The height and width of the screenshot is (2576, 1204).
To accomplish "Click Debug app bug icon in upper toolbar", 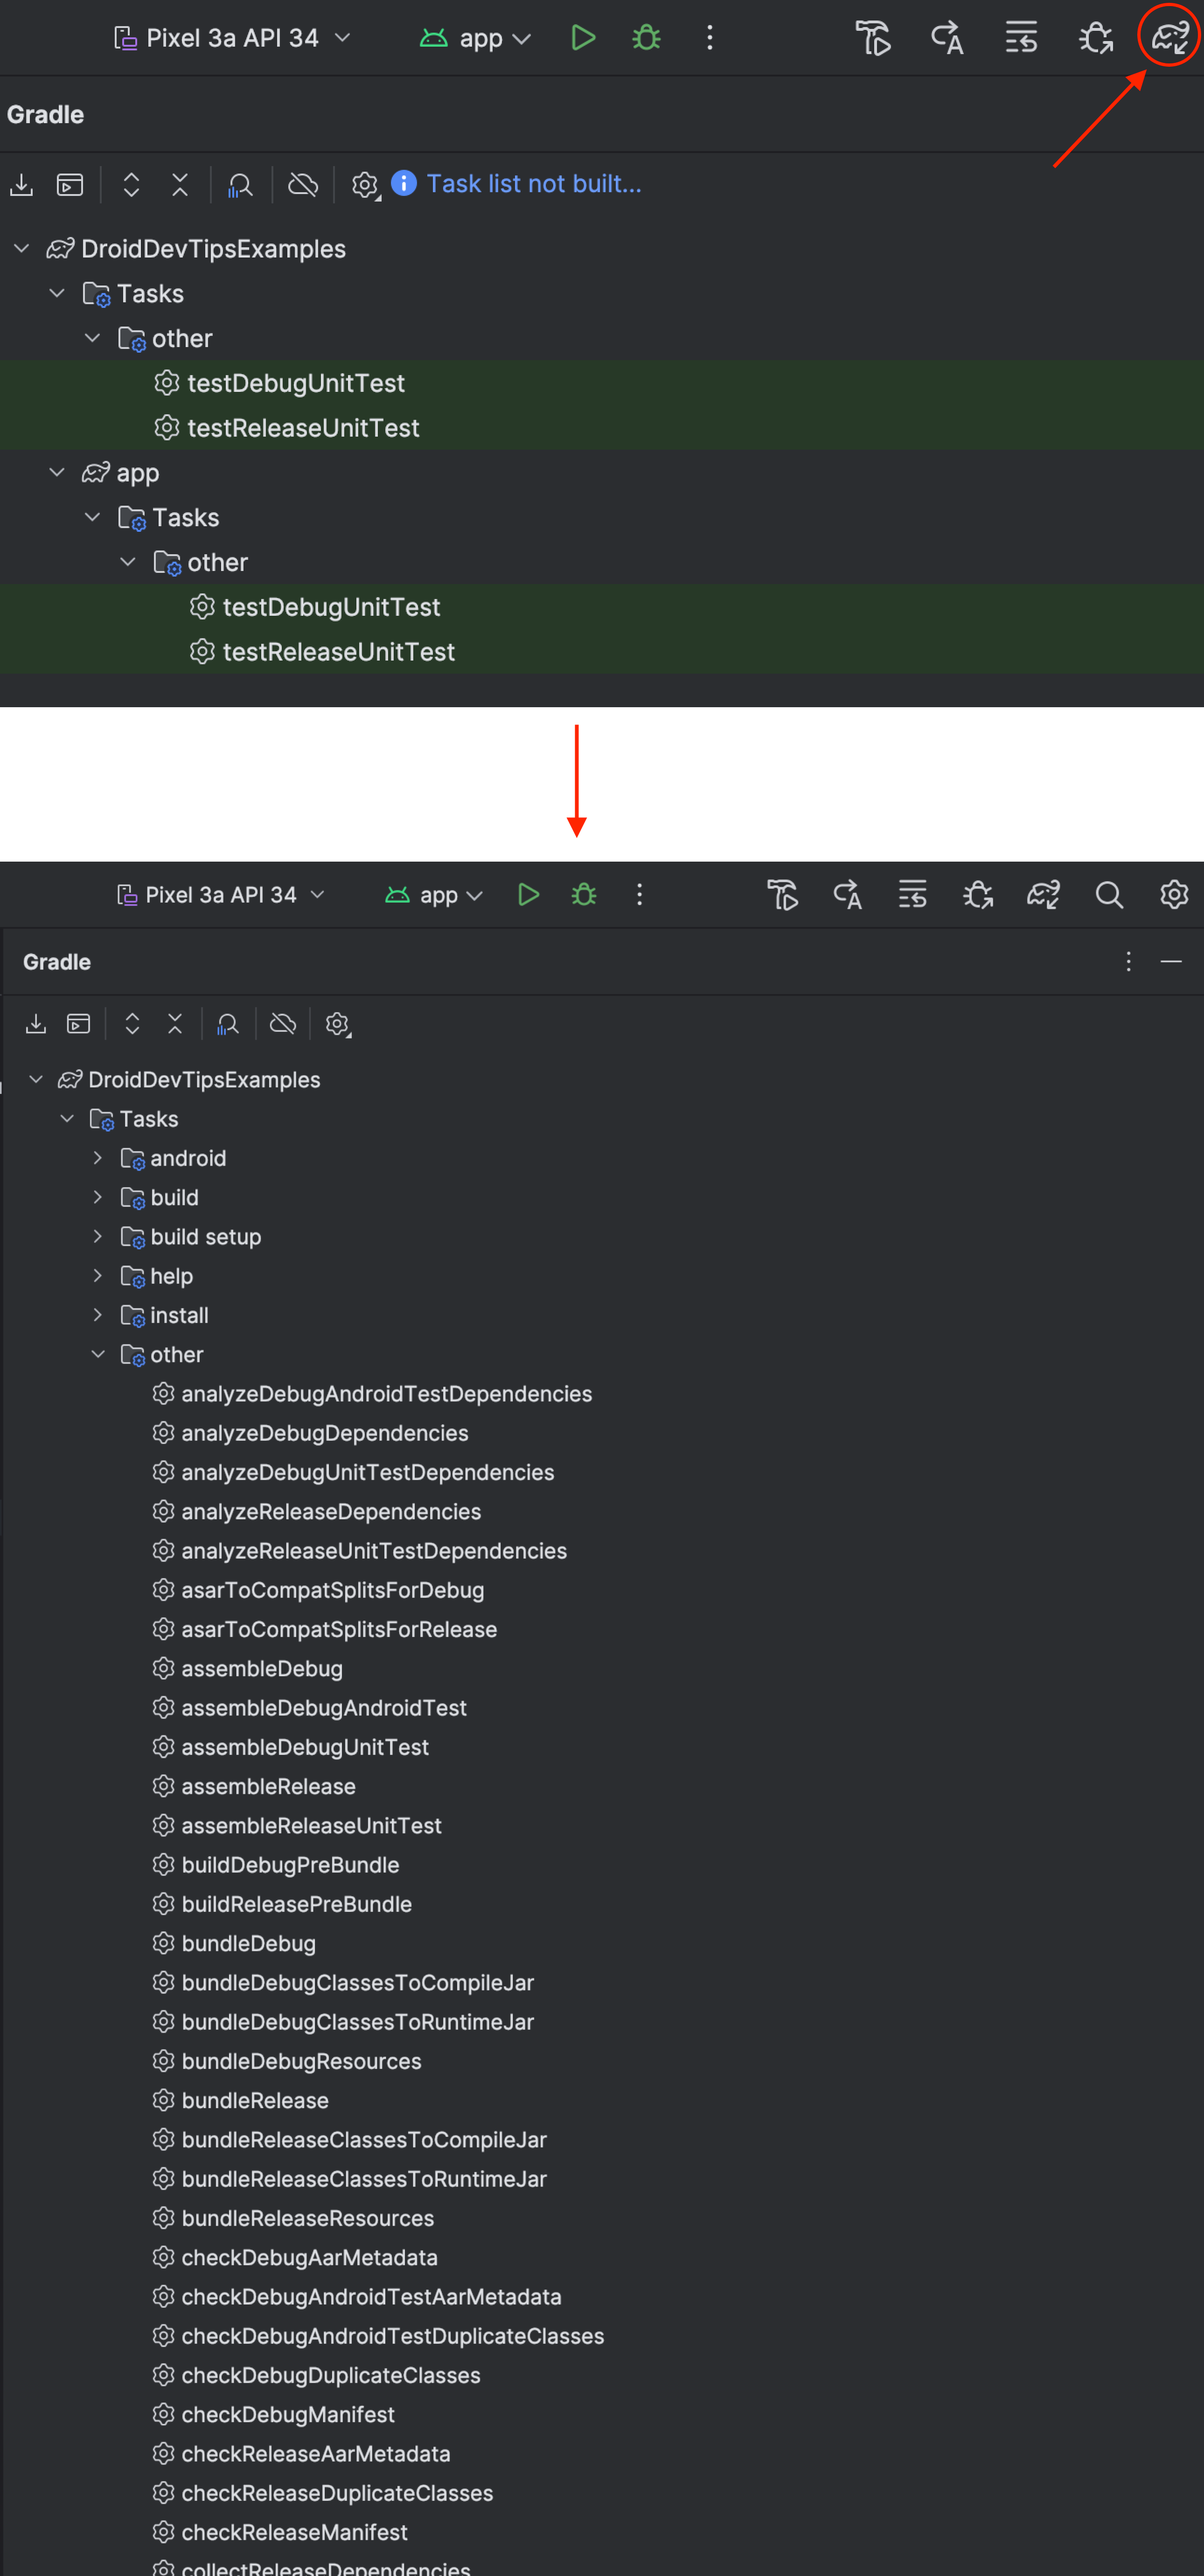I will pos(646,38).
